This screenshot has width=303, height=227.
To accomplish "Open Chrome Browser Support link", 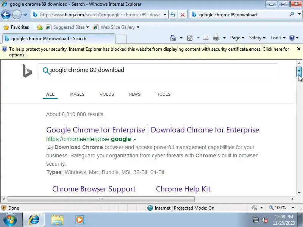I will tap(94, 189).
